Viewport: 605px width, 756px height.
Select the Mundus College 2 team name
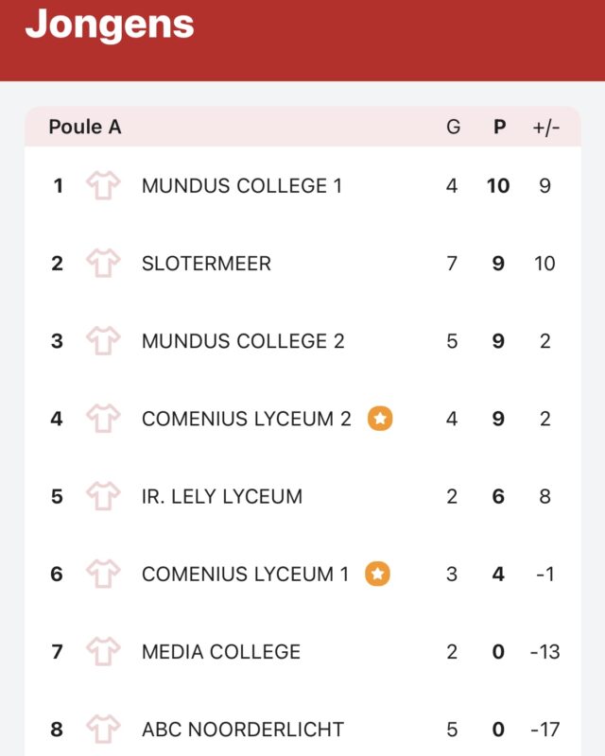243,341
